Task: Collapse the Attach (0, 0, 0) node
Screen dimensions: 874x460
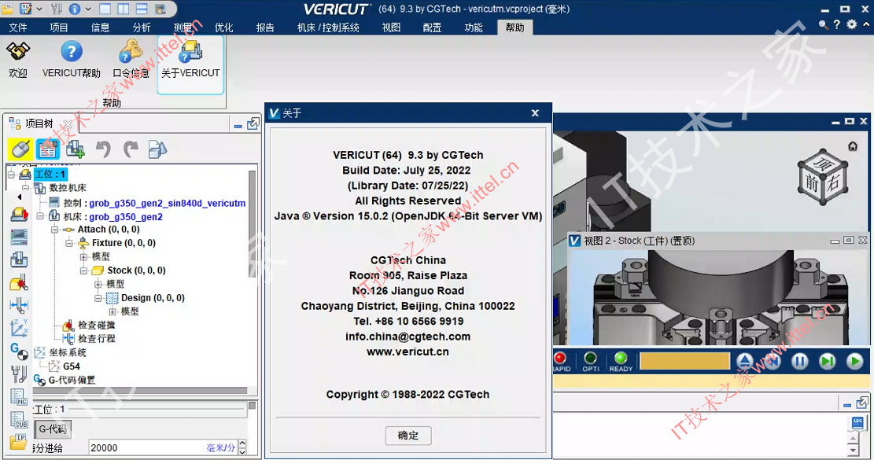Action: (54, 230)
